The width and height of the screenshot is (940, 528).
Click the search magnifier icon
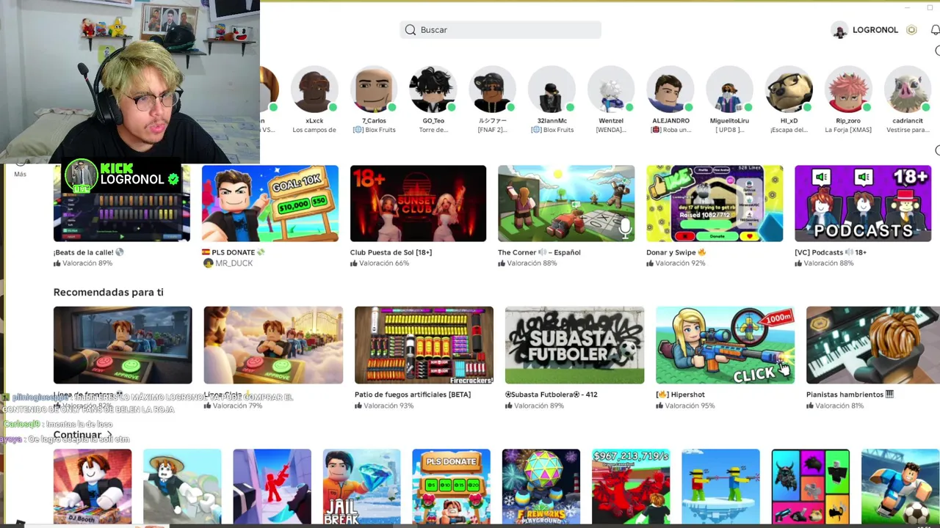(411, 30)
